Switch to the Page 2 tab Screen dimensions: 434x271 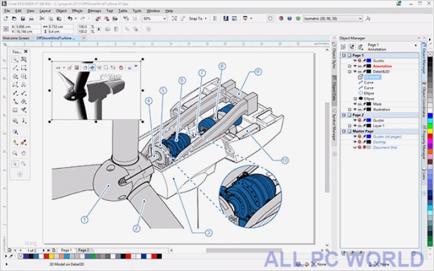84,250
